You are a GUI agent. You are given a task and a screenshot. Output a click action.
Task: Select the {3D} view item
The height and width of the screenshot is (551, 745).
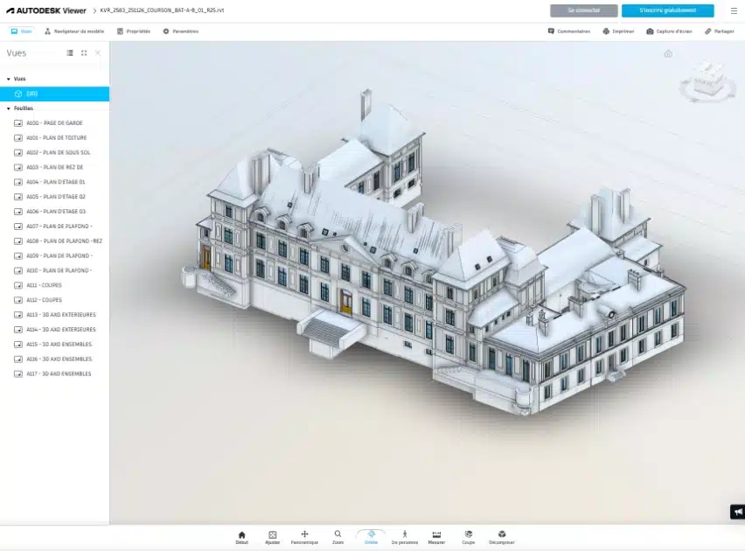[54, 94]
